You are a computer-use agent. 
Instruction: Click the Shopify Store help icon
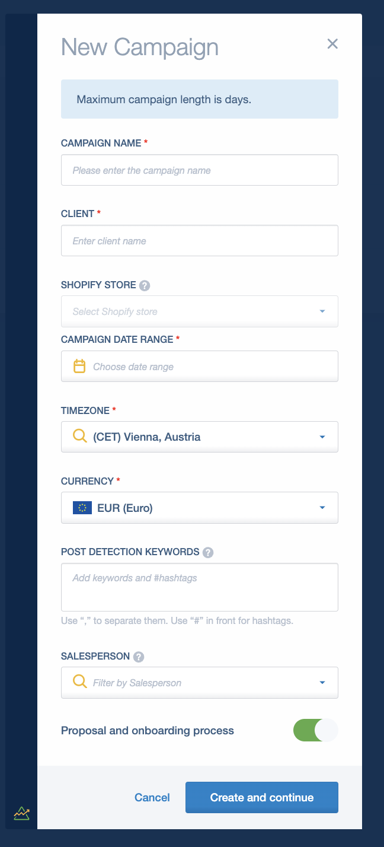pos(145,285)
